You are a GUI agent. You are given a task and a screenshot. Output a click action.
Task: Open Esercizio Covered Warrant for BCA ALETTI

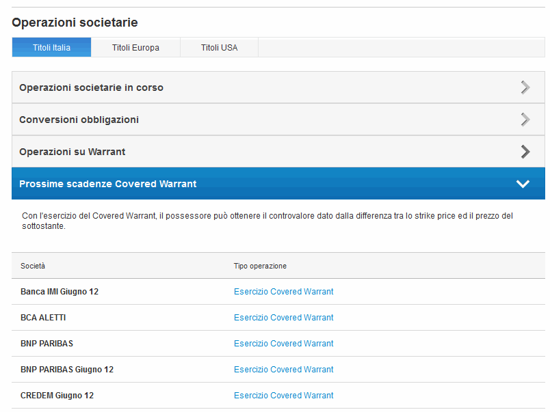(283, 318)
